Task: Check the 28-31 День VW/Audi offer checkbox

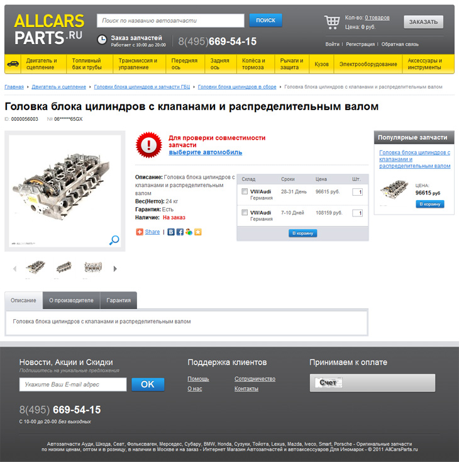Action: pyautogui.click(x=245, y=191)
